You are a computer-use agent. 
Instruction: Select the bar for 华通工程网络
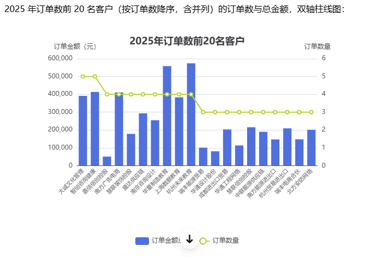tap(239, 156)
